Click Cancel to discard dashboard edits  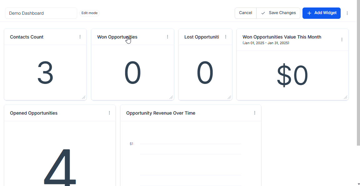click(245, 13)
